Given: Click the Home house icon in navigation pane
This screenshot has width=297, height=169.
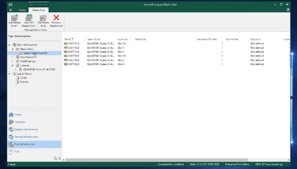Looking at the screenshot, I should coord(11,114).
